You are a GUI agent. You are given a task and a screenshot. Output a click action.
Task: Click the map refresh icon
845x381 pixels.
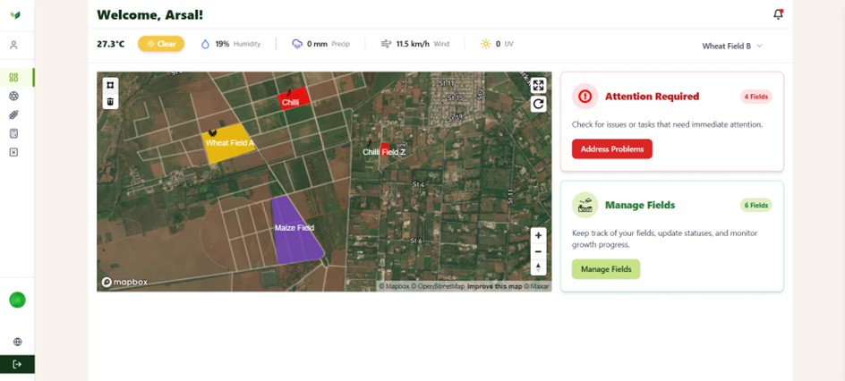point(538,104)
